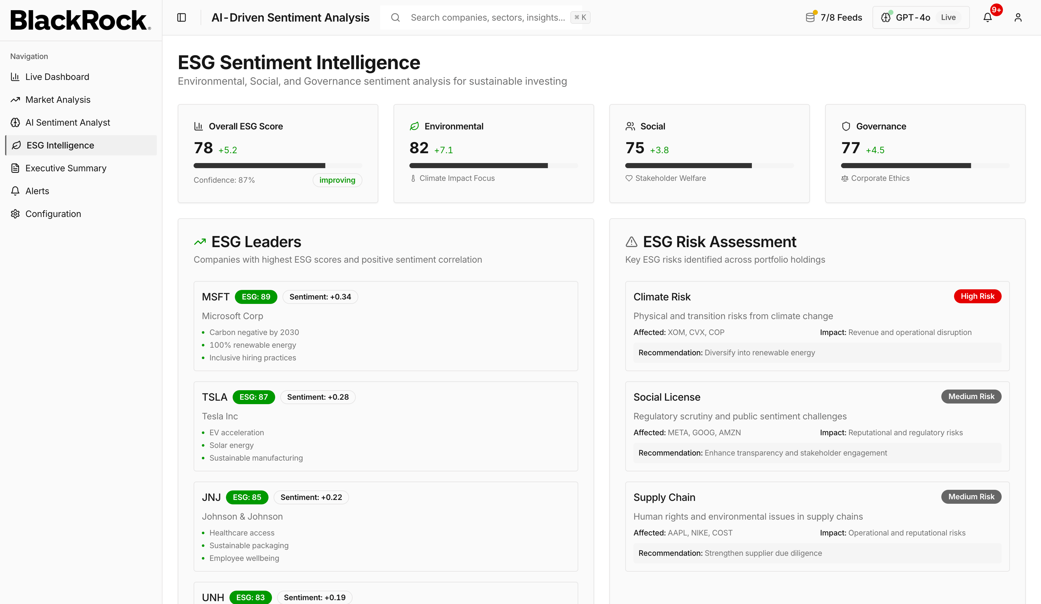Click the ESG: 85 badge for JNJ
Image resolution: width=1041 pixels, height=604 pixels.
[247, 497]
